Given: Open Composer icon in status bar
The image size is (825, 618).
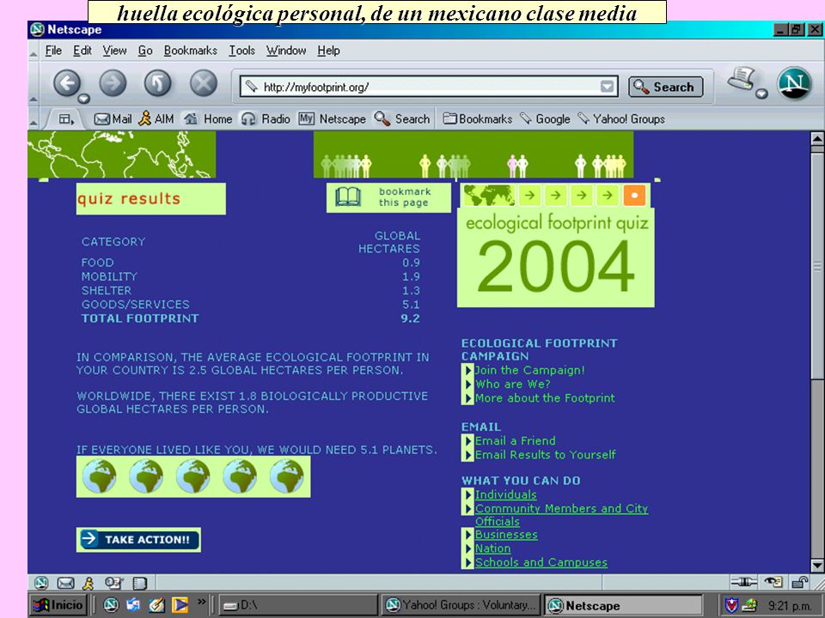Looking at the screenshot, I should point(113,582).
